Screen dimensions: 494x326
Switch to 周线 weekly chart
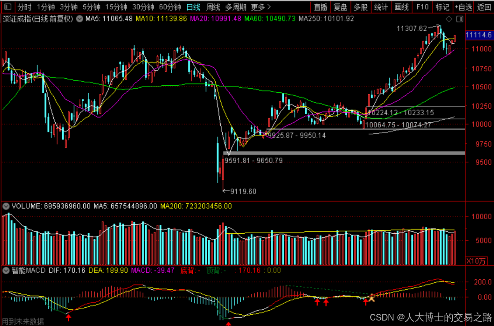click(213, 7)
